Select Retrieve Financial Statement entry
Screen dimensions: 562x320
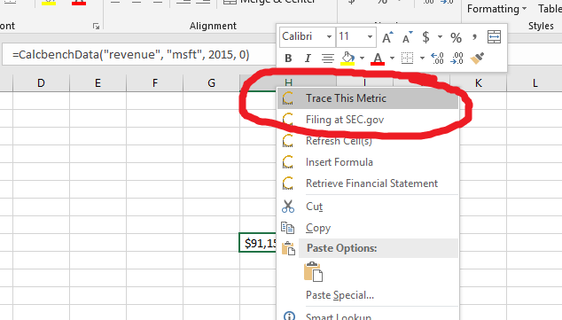pos(368,183)
